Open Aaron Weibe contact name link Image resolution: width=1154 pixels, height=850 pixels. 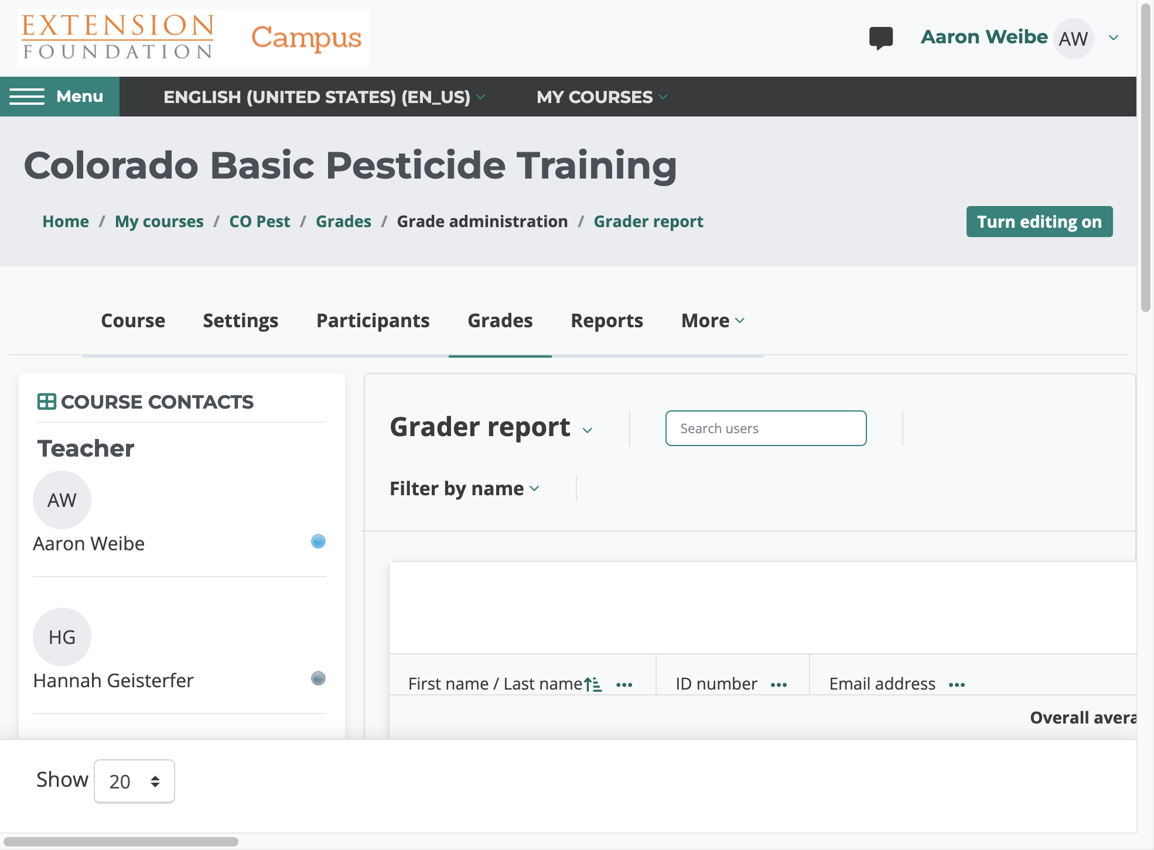click(88, 544)
